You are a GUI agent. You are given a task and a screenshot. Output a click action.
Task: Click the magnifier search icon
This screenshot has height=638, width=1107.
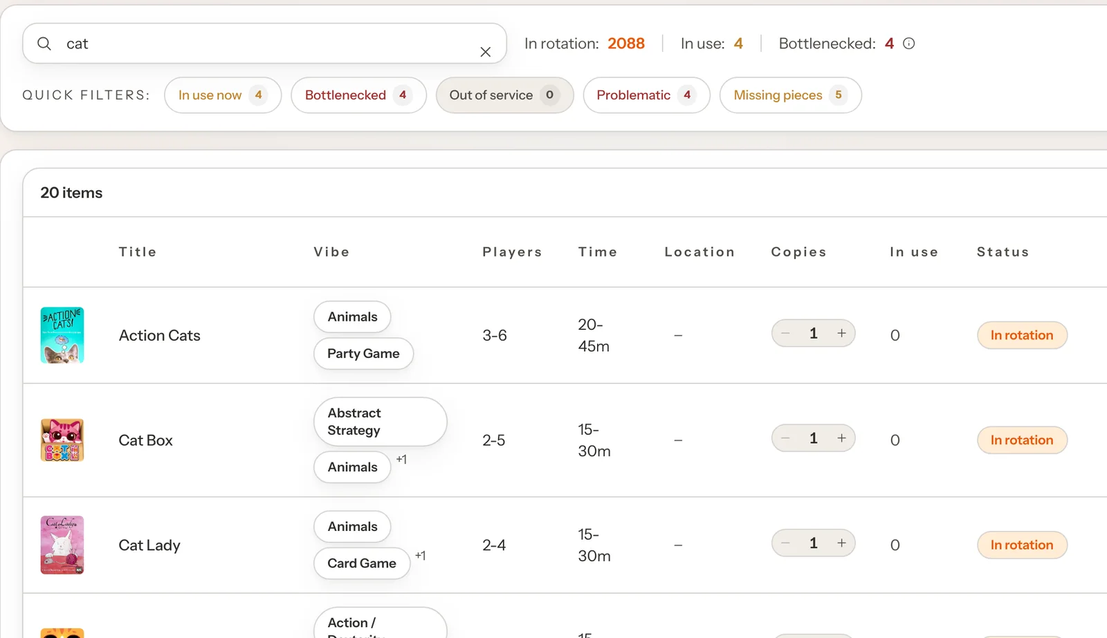click(44, 44)
